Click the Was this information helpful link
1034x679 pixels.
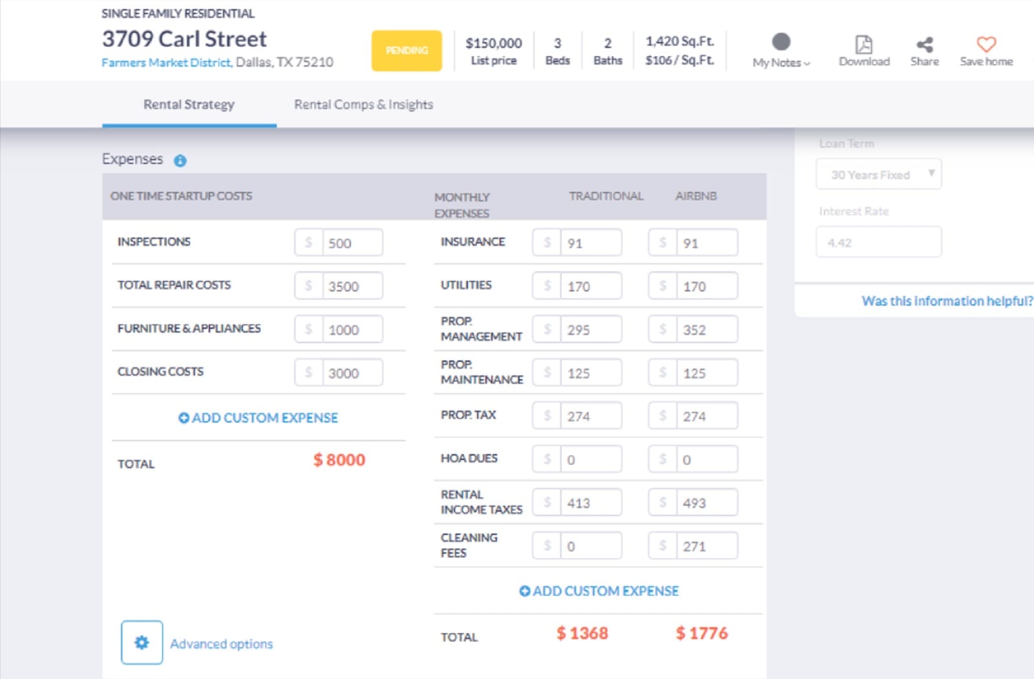click(945, 300)
